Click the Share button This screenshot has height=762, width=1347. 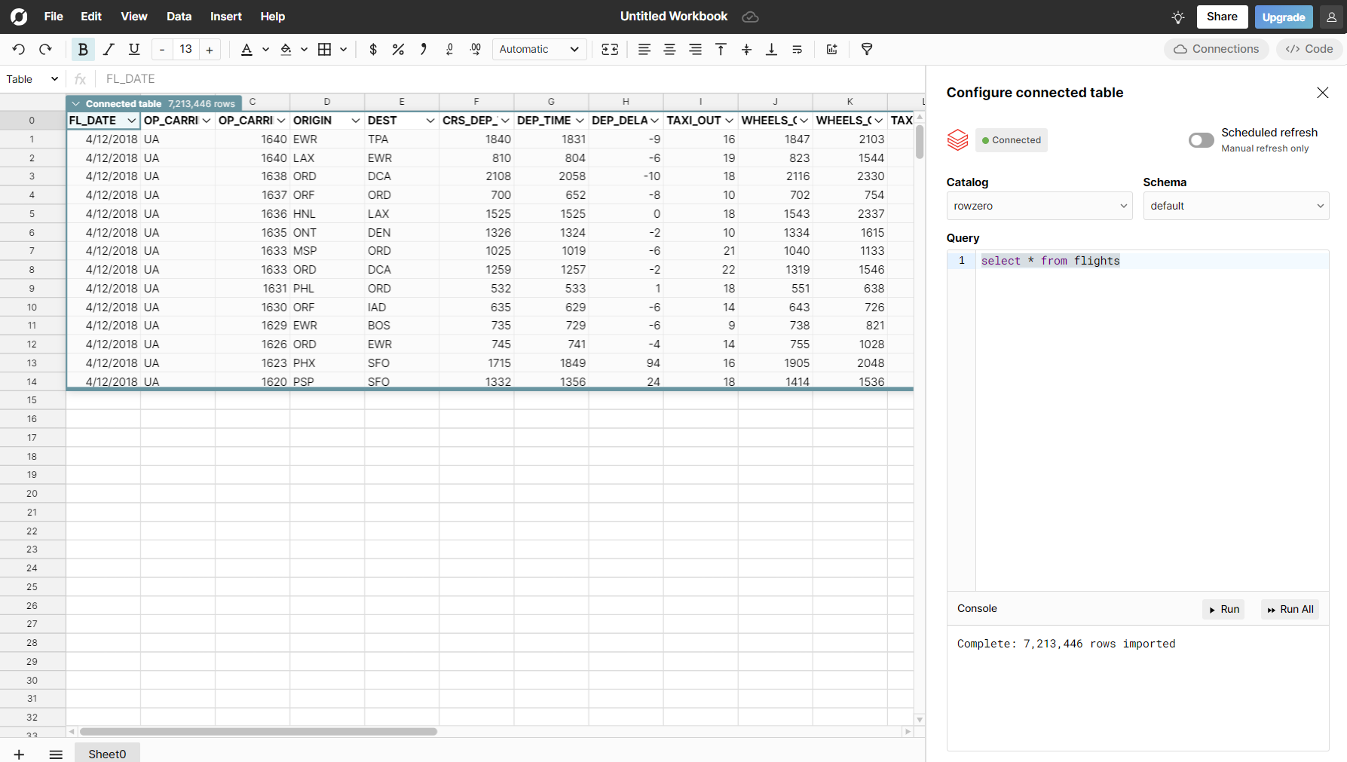pos(1221,17)
